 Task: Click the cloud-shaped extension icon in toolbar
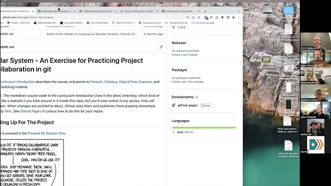(x=217, y=17)
